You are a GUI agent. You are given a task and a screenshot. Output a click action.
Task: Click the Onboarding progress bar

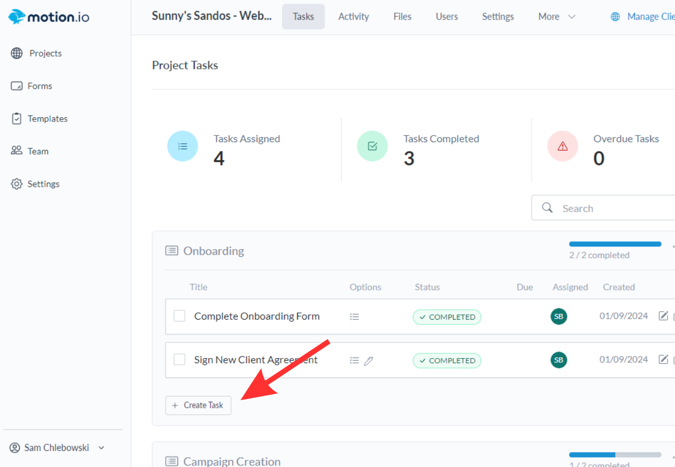point(615,244)
